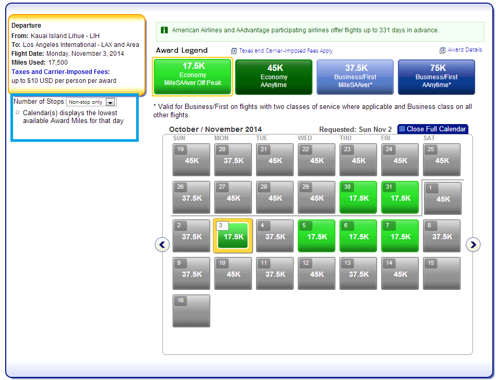The width and height of the screenshot is (496, 380).
Task: Select green November 5 at 17.5K
Action: pos(317,236)
